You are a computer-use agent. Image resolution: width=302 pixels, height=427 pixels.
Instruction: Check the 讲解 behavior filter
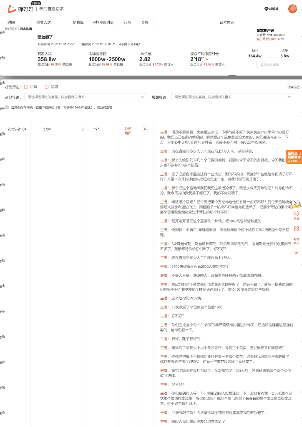(26, 87)
